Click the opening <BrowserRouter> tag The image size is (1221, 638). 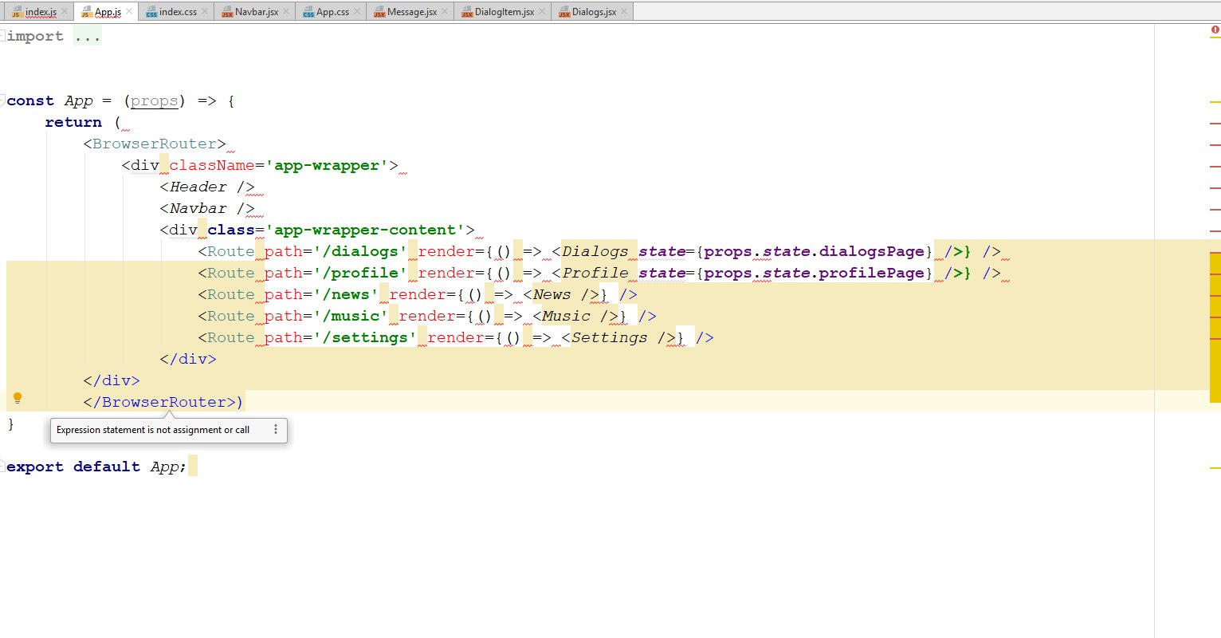(155, 144)
